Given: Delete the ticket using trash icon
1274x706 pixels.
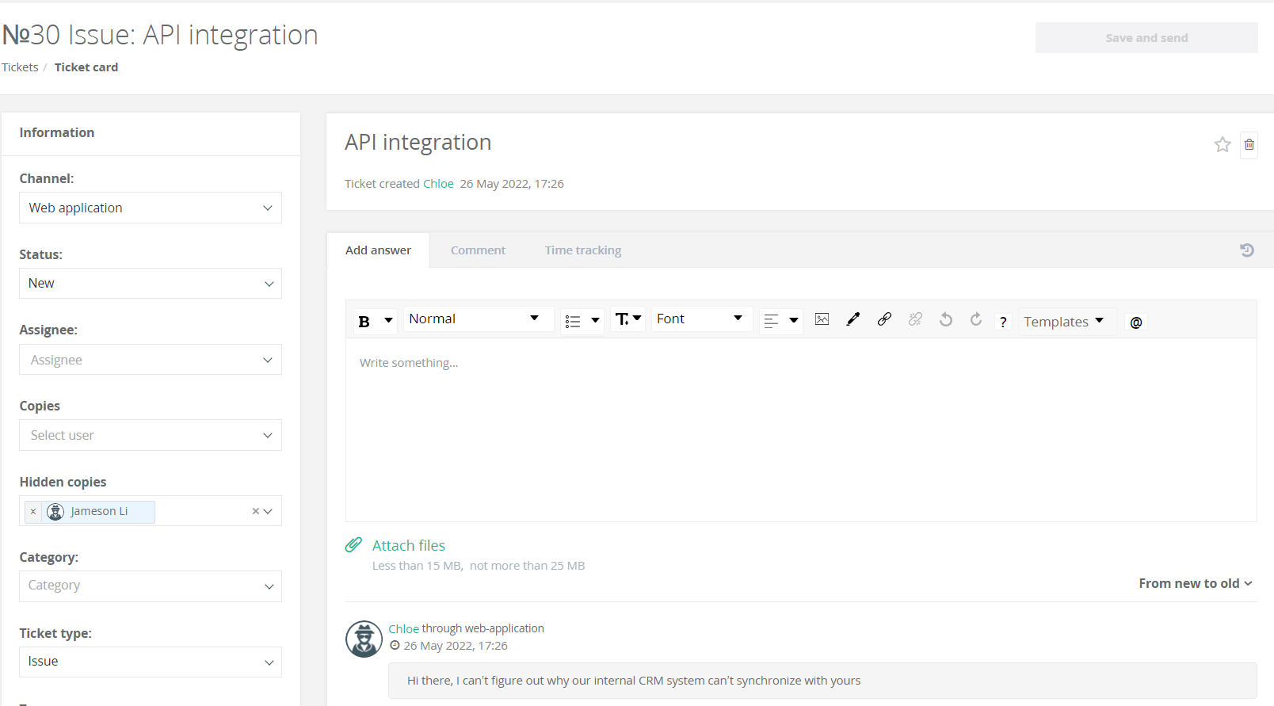Looking at the screenshot, I should click(x=1249, y=145).
